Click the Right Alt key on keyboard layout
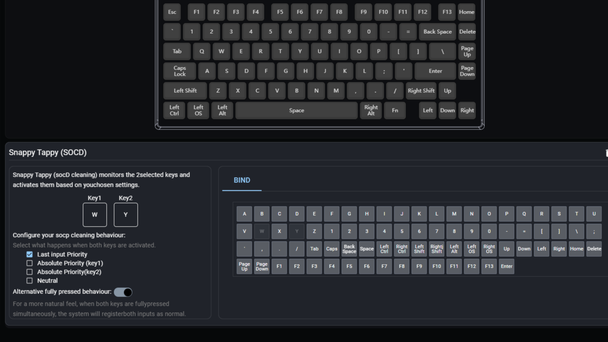 (371, 111)
